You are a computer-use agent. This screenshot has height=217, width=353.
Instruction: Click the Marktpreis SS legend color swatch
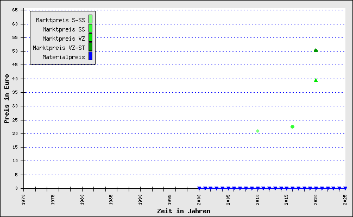tap(90, 28)
